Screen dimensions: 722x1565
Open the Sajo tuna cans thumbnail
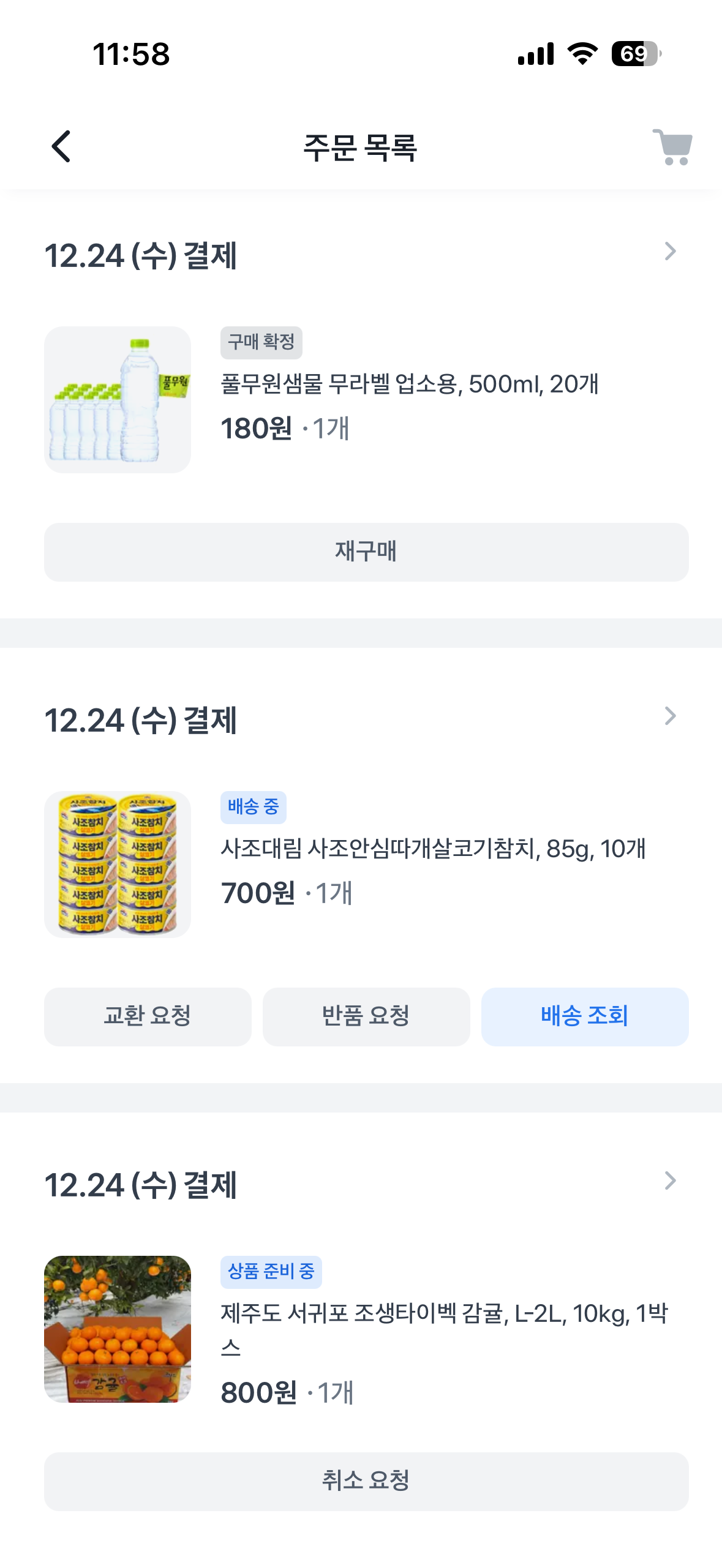[x=118, y=865]
